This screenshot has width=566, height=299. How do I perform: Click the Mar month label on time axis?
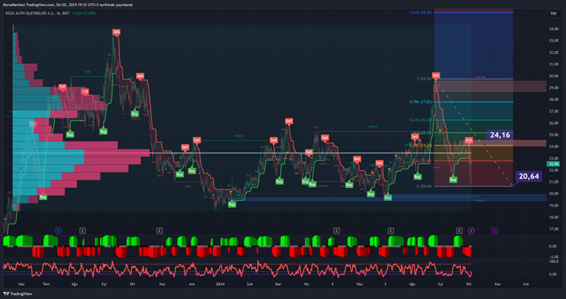pyautogui.click(x=278, y=284)
